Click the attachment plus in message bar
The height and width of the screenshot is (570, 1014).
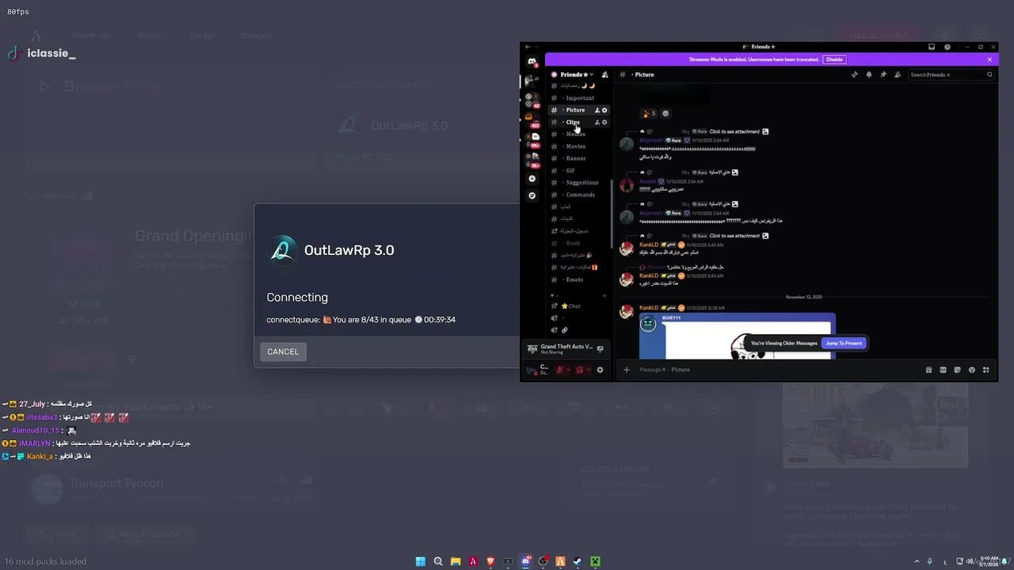627,370
